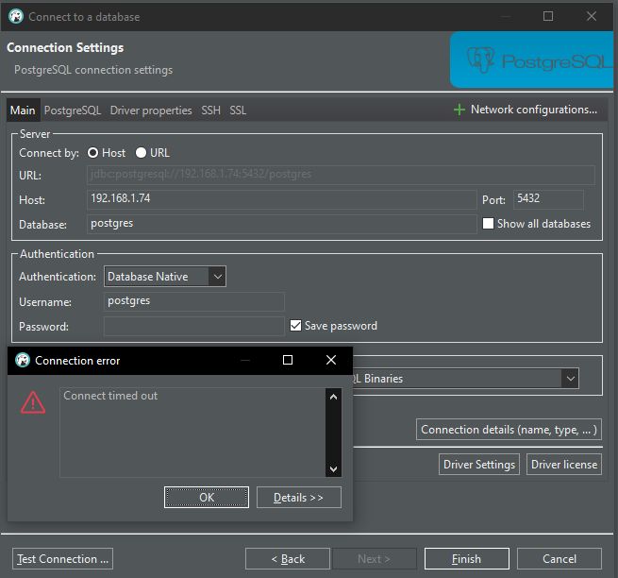618x578 pixels.
Task: Open the SSH tab
Action: 210,110
